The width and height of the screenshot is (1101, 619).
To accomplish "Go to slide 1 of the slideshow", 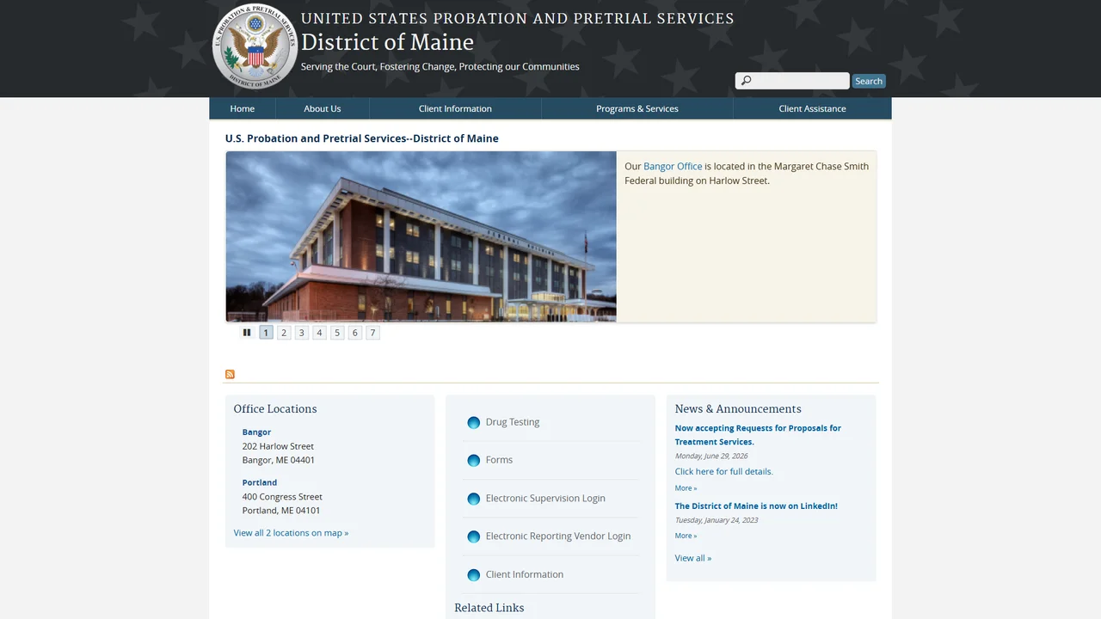I will coord(266,333).
